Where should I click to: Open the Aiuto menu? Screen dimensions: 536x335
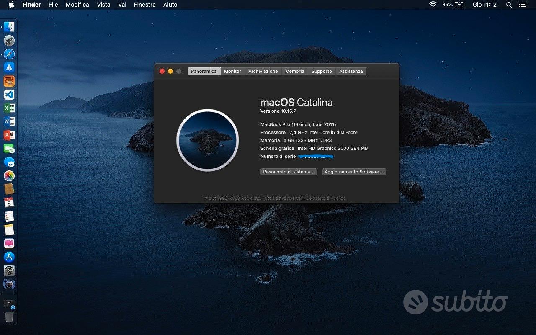170,5
